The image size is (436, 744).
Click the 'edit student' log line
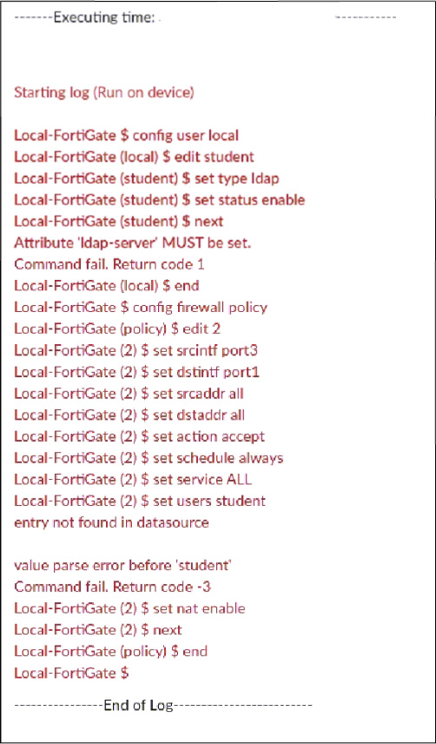pyautogui.click(x=134, y=156)
